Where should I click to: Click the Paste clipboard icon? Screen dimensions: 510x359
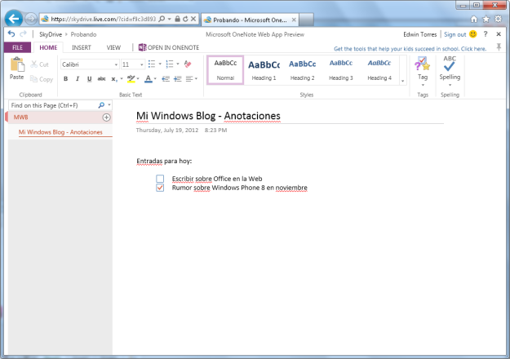(17, 64)
